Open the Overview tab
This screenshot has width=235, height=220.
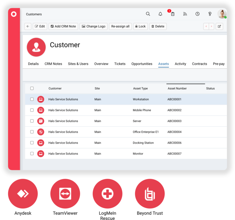(x=101, y=64)
